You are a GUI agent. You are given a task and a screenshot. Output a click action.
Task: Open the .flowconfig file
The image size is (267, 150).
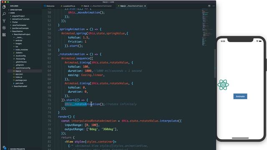click(x=20, y=59)
